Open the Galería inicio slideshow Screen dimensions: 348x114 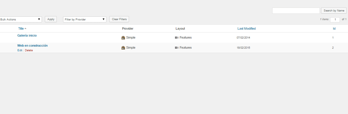[x=27, y=35]
